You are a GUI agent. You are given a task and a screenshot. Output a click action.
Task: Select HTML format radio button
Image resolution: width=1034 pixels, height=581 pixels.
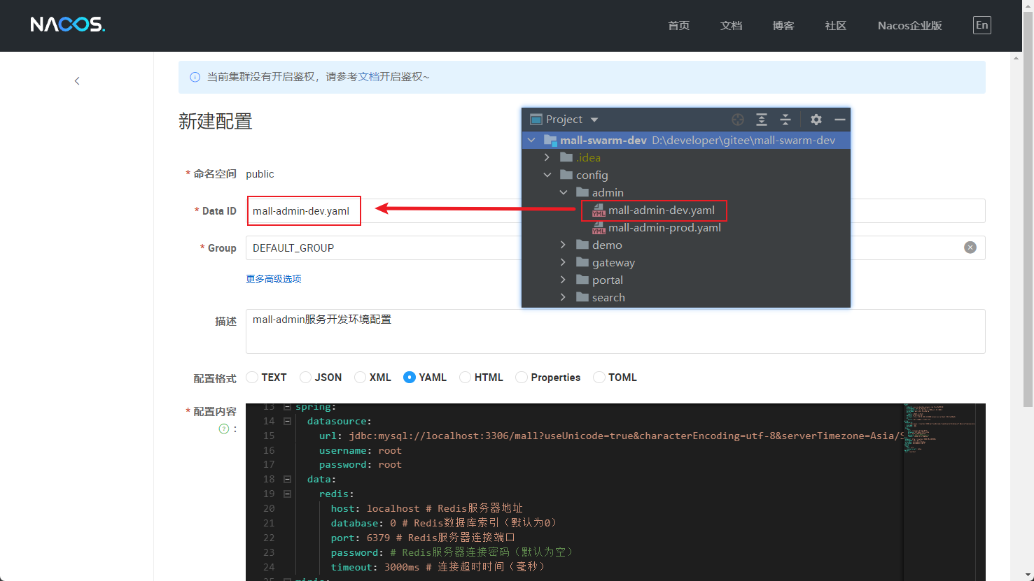465,378
